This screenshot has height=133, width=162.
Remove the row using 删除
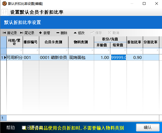tap(62, 33)
